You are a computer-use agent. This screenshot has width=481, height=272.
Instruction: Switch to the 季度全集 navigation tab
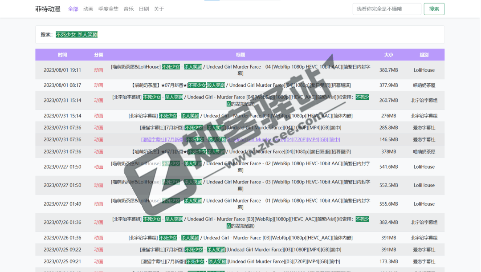tap(108, 9)
